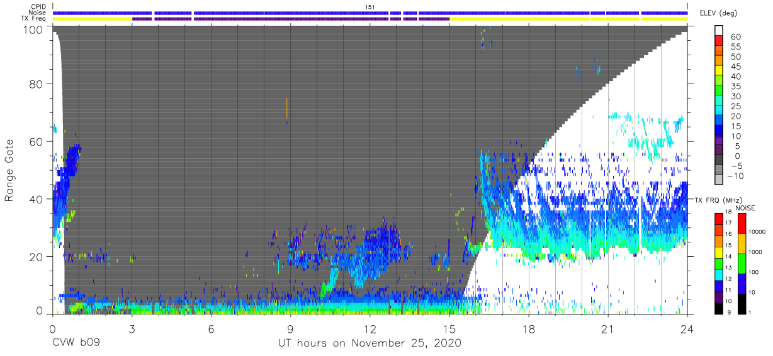Click the 18 tick on UT hours axis

tap(528, 329)
